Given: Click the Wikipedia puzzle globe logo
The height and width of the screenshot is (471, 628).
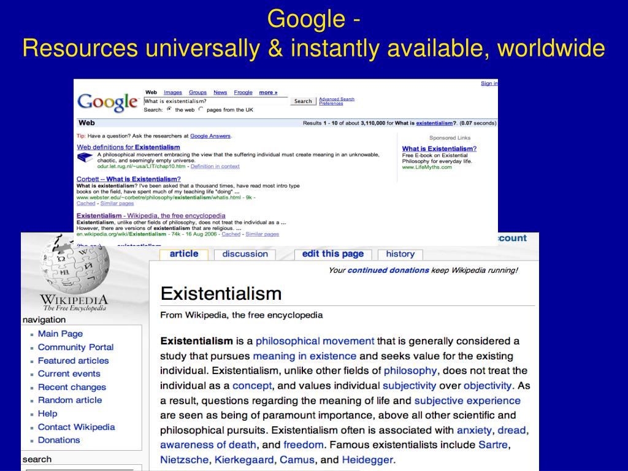Looking at the screenshot, I should [x=74, y=264].
